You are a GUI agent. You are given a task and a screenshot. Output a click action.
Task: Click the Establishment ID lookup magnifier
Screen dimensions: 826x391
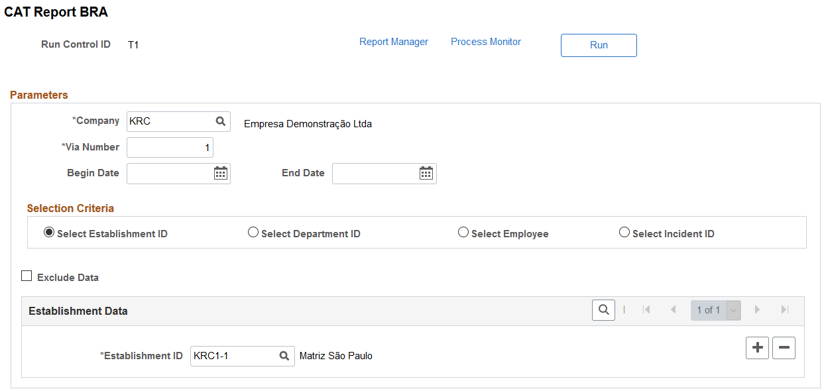284,356
